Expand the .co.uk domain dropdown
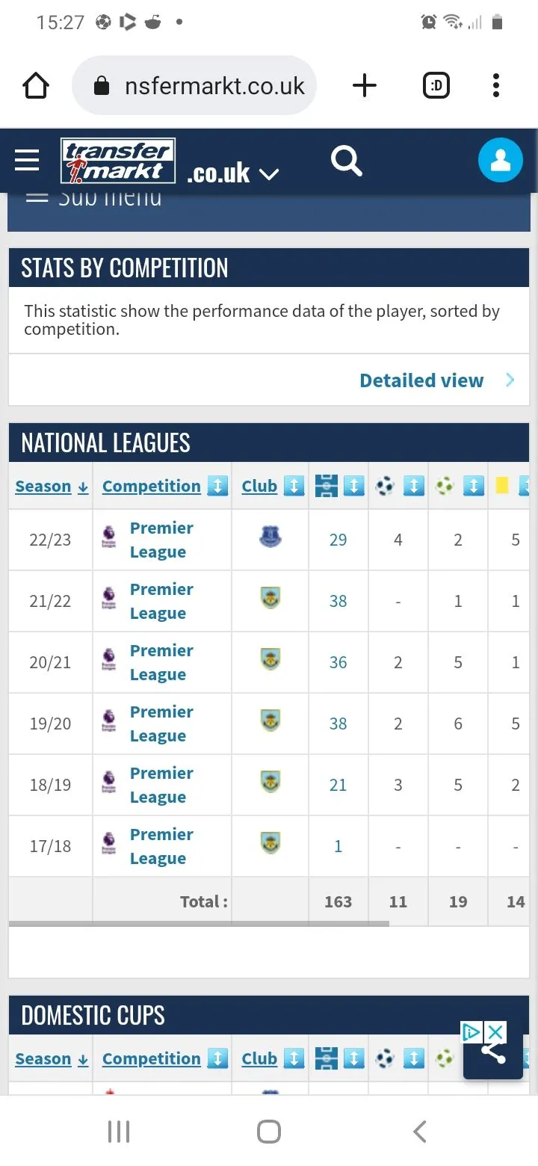The image size is (538, 1166). click(x=268, y=175)
